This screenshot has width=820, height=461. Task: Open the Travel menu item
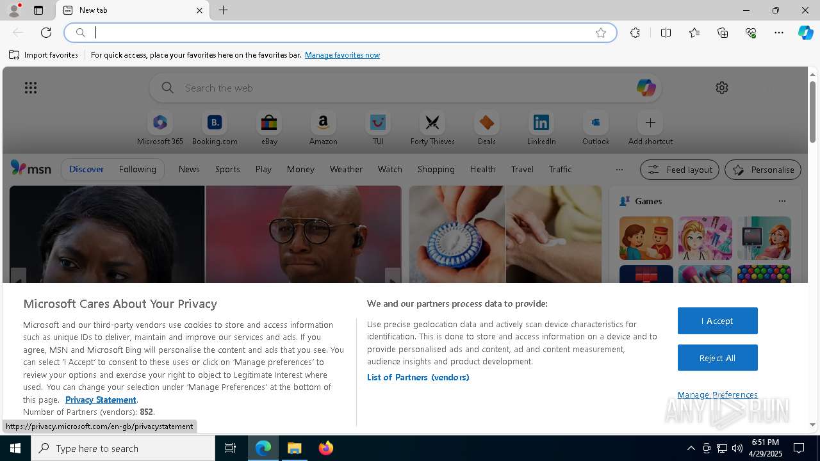pyautogui.click(x=522, y=170)
